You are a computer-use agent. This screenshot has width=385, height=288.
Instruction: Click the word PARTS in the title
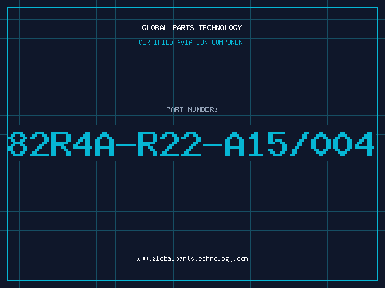coord(183,28)
